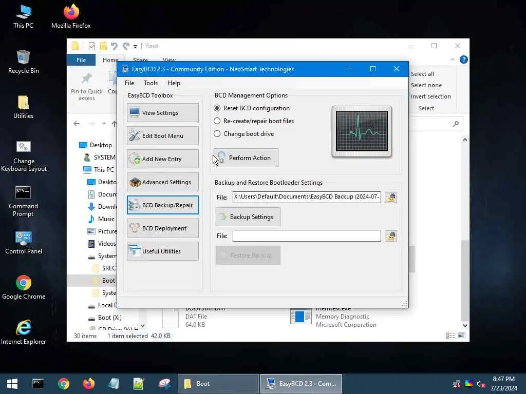Collapse the Explorer ribbon chevron

(452, 60)
